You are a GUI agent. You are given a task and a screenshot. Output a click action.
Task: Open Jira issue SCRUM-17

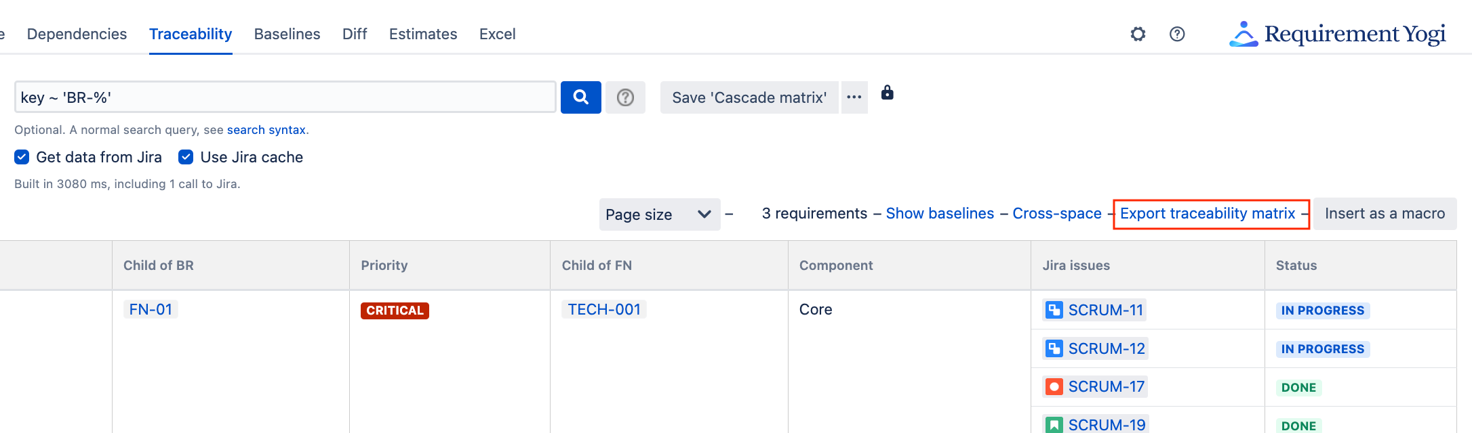coord(1107,387)
